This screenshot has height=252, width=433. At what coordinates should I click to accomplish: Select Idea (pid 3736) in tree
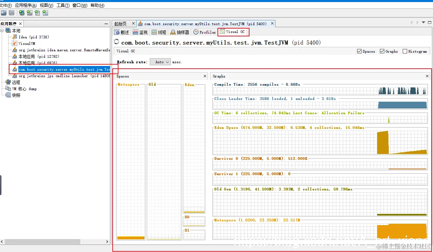pyautogui.click(x=34, y=37)
